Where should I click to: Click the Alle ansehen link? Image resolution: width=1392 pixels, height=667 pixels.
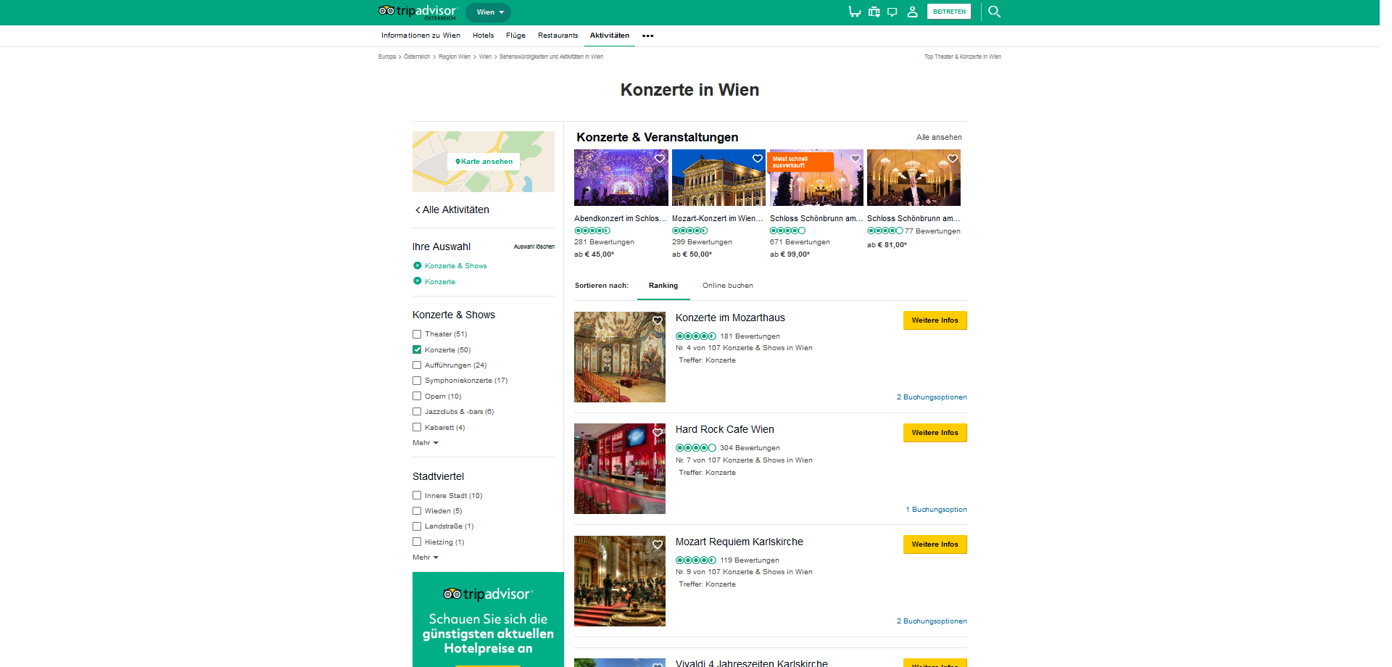939,137
